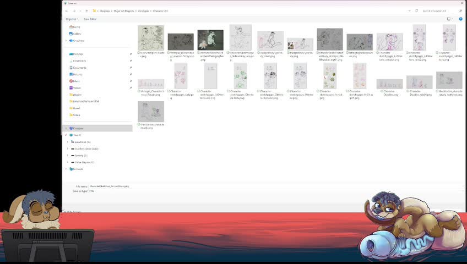Click Dropbox in the breadcrumb path
This screenshot has height=264, width=467.
(x=105, y=11)
